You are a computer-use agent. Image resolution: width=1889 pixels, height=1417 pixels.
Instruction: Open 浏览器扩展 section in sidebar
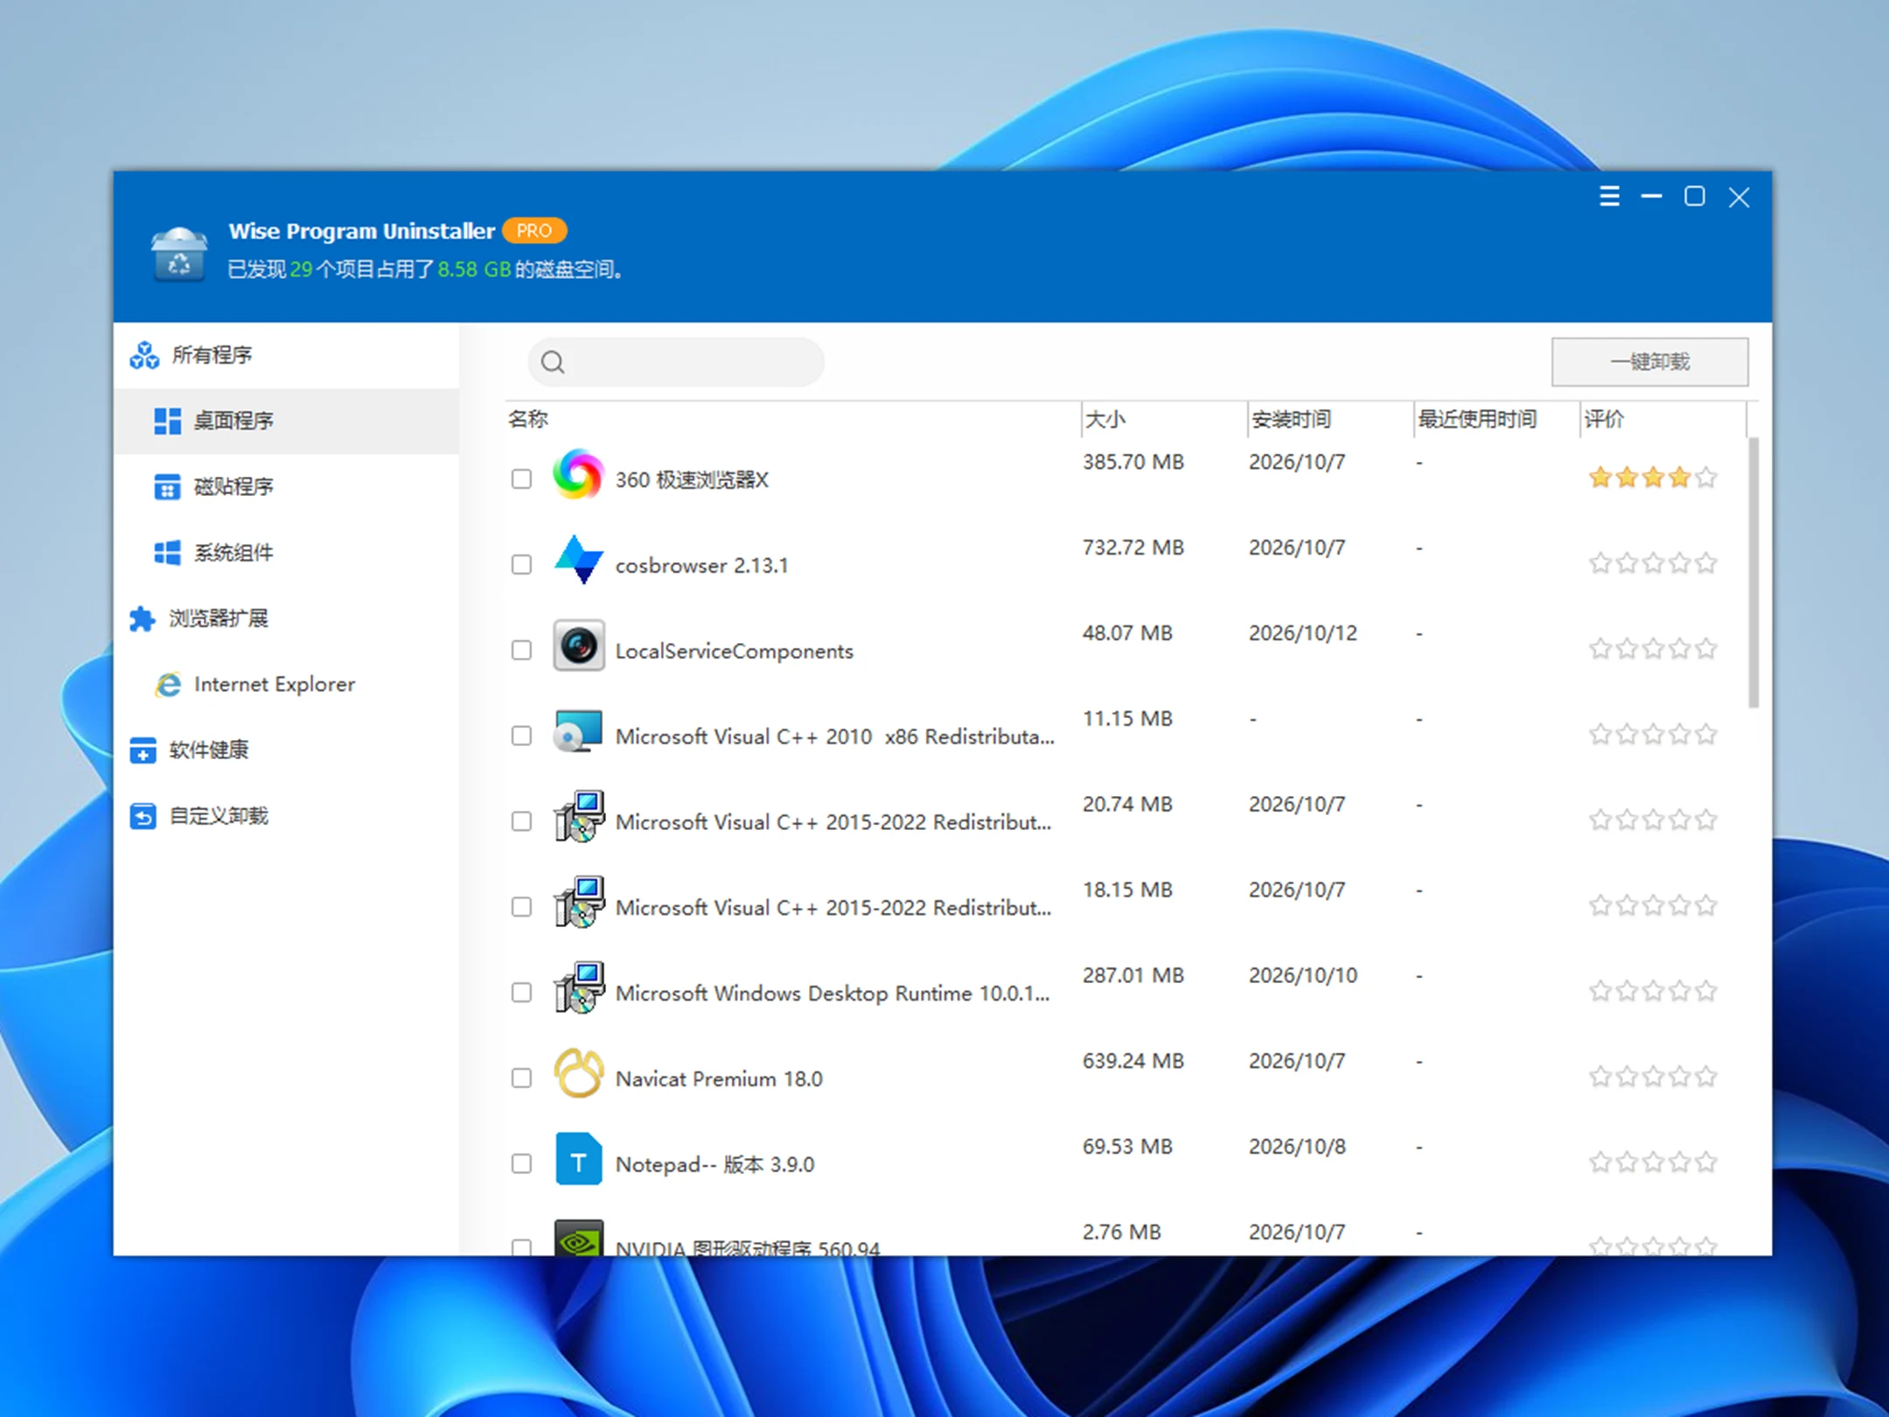coord(286,618)
